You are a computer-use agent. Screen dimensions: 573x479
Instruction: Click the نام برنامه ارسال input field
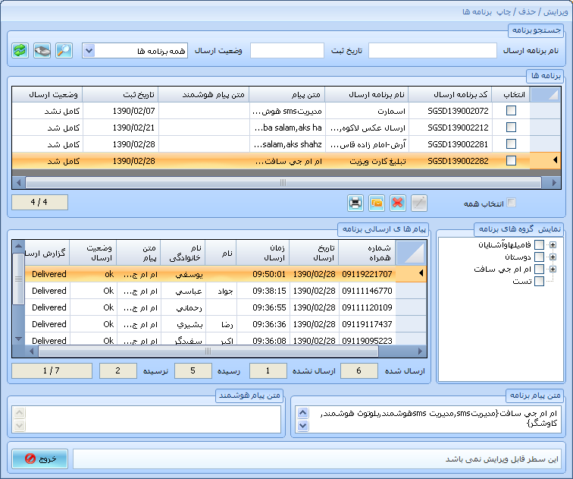(x=433, y=51)
